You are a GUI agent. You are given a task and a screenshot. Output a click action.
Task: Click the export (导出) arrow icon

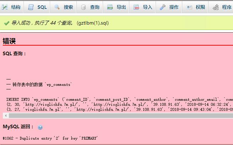[x=110, y=7]
